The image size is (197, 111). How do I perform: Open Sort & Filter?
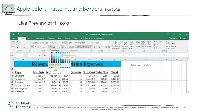click(168, 45)
